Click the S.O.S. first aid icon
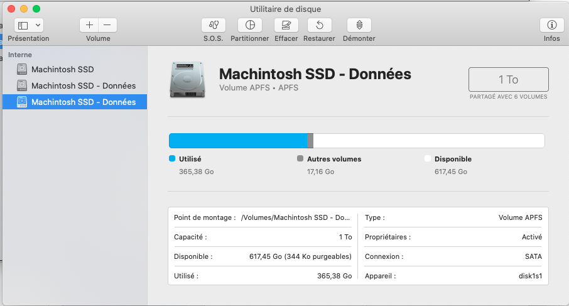 (x=213, y=25)
